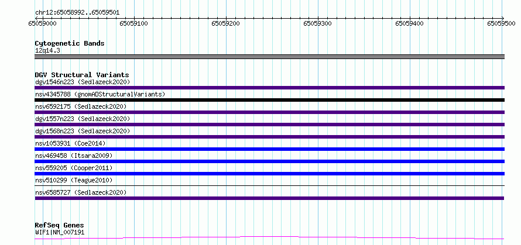This screenshot has width=521, height=245.
Task: Click the purple bar for nsv6585727
Action: 269,198
